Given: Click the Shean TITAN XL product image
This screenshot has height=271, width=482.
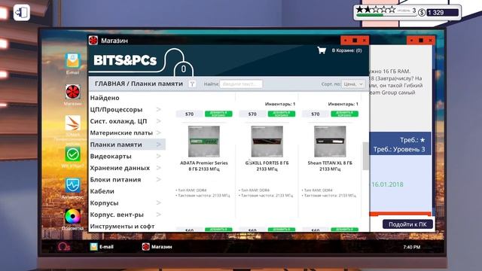Looking at the screenshot, I should pos(330,142).
